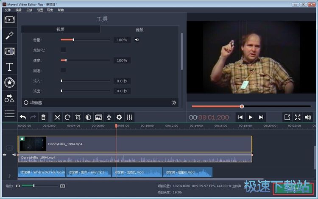Click the fade out 0.0 seconds field
Viewport: 318px width, 199px height.
tap(122, 91)
